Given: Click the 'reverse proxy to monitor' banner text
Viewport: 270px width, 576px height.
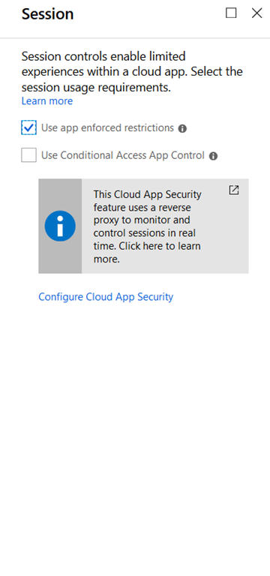Looking at the screenshot, I should coord(144,214).
